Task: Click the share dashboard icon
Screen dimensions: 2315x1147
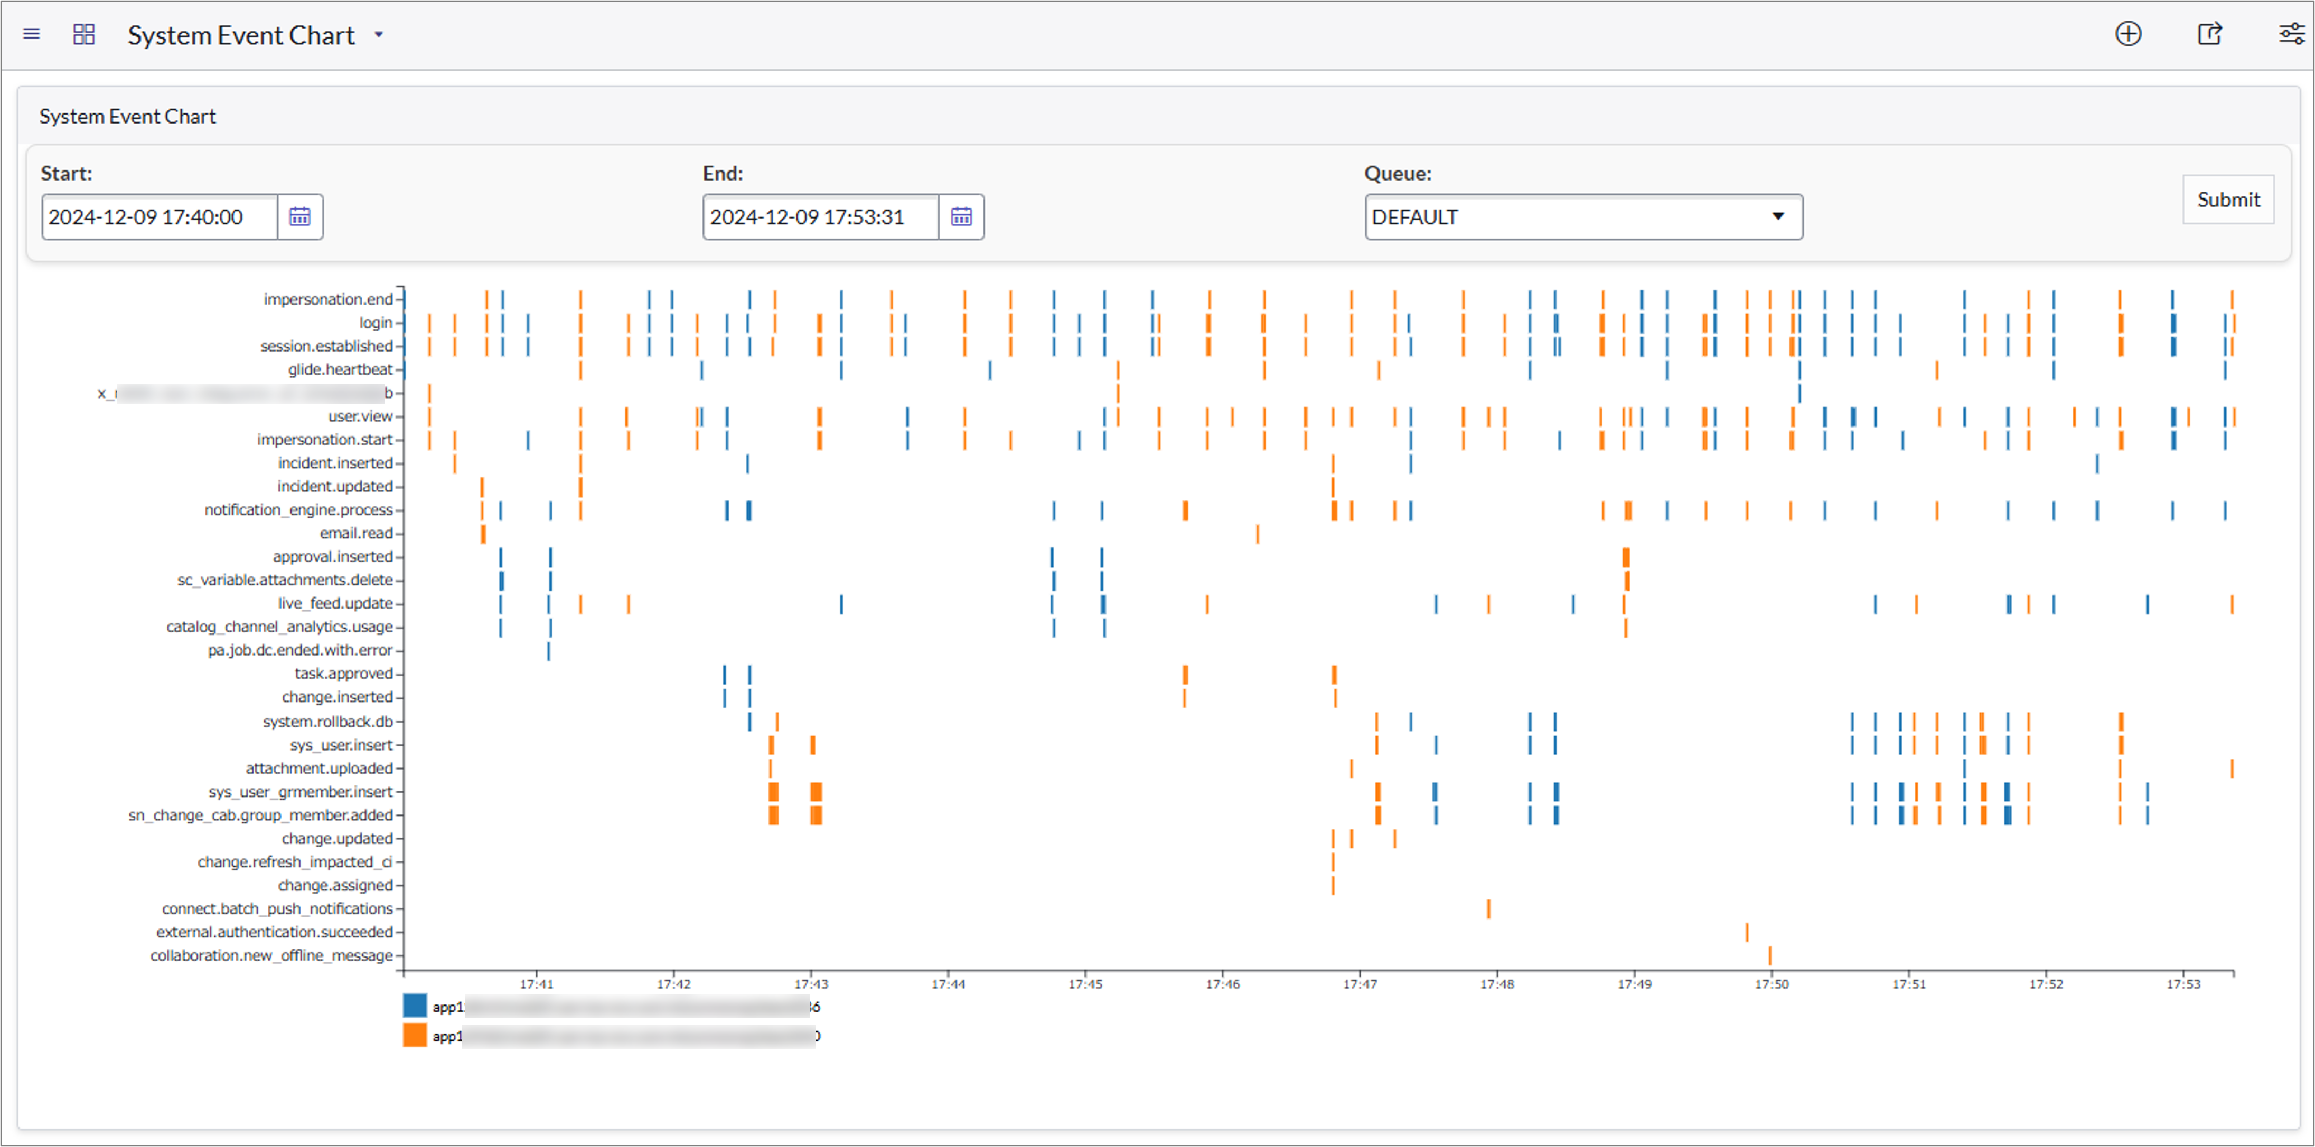Action: click(x=2210, y=34)
